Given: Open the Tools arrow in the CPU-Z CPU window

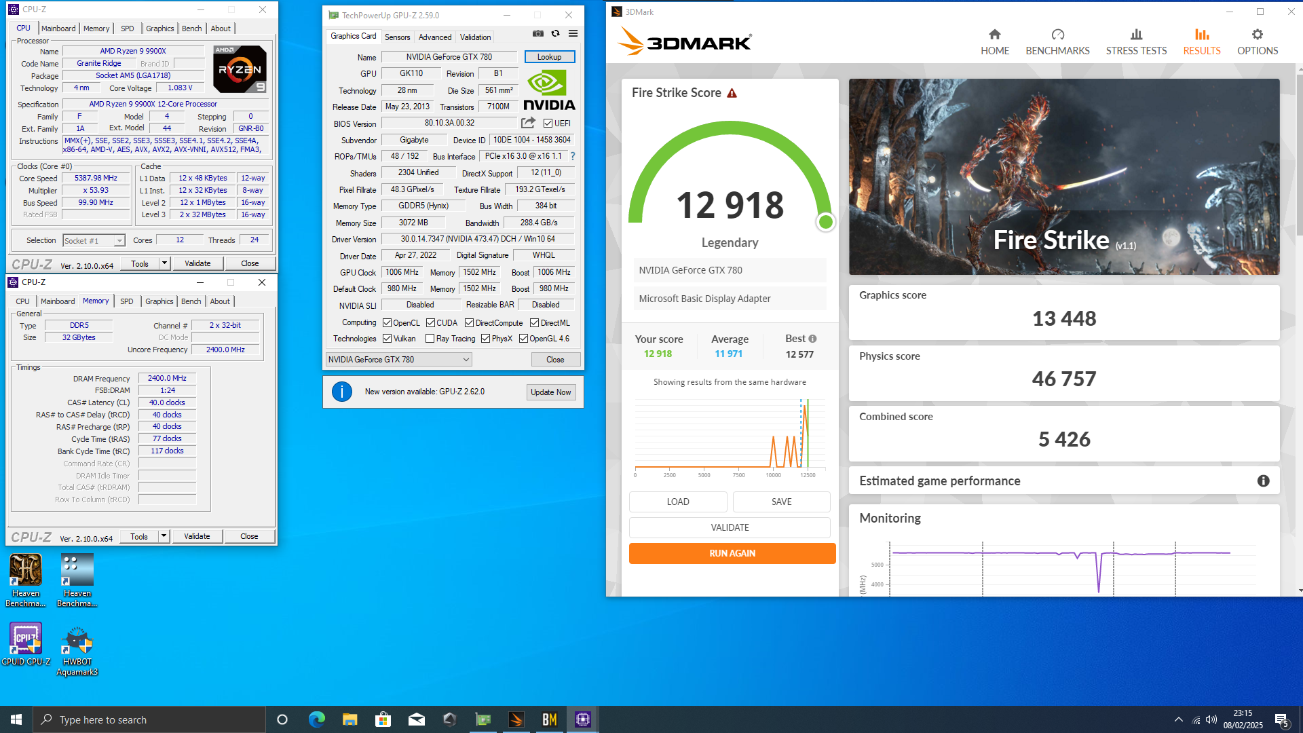Looking at the screenshot, I should click(x=164, y=263).
